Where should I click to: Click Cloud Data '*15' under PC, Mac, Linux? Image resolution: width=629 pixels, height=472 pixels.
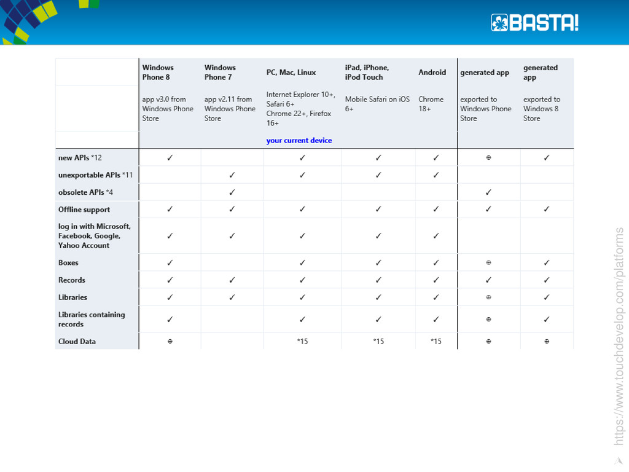point(302,342)
